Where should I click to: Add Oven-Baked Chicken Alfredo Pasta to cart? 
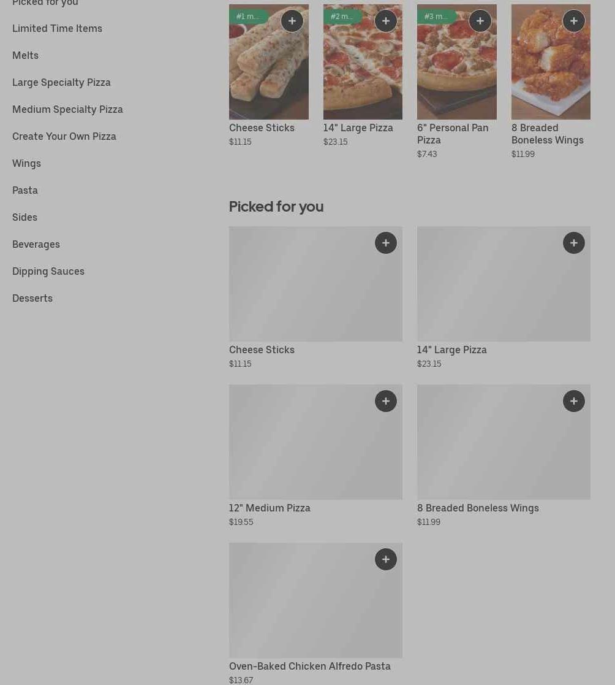point(386,559)
